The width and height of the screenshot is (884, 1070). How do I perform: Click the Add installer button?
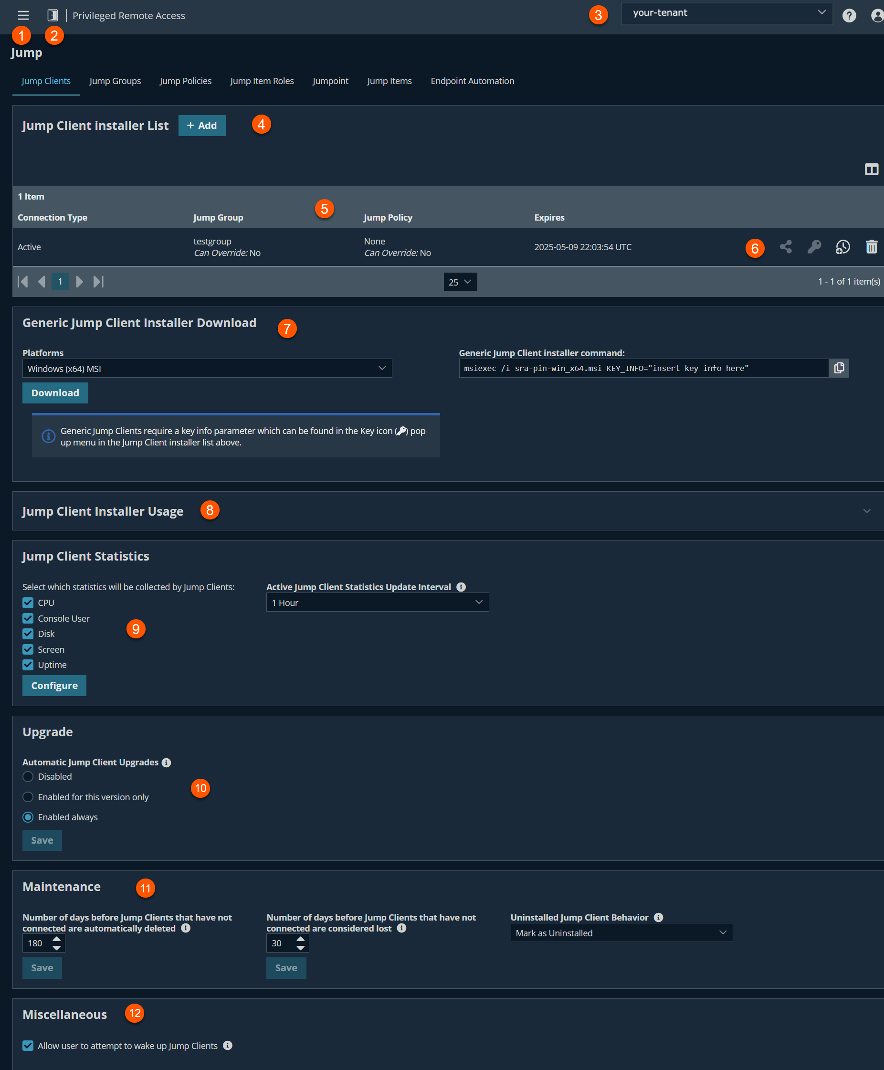pyautogui.click(x=201, y=125)
